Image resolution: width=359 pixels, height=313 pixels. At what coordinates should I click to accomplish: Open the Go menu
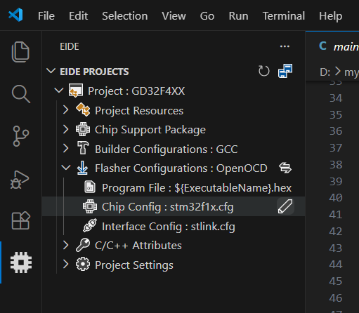(207, 16)
